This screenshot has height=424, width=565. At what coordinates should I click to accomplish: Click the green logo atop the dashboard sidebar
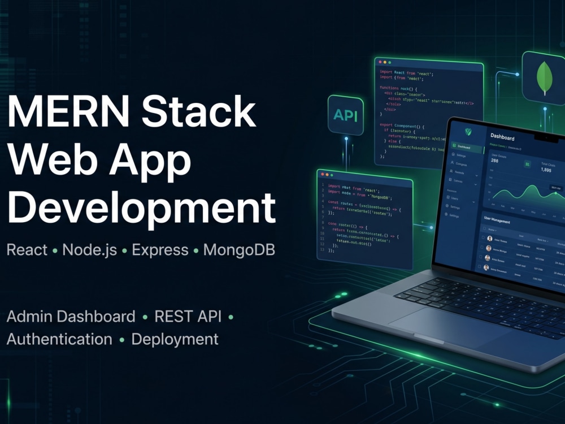pos(468,132)
